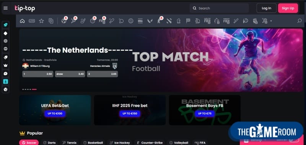
Task: Select the Soccer tab under Popular
Action: click(x=29, y=143)
